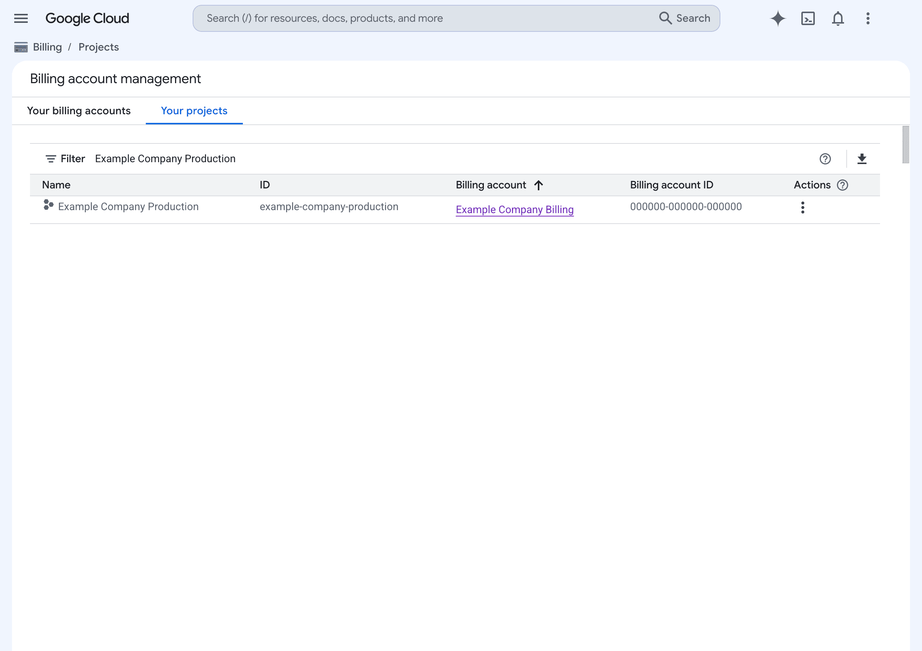Open top-right more options menu
Viewport: 922px width, 651px height.
point(868,18)
